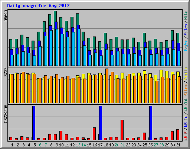This screenshot has height=149, width=190.
Task: Click the red kB F bar for day 16
Action: pyautogui.click(x=94, y=134)
